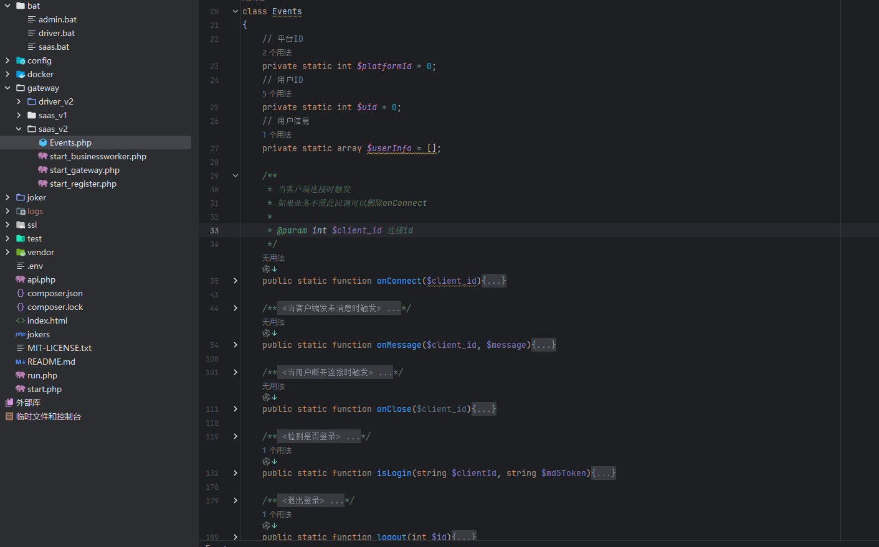Image resolution: width=879 pixels, height=547 pixels.
Task: Expand the ssl folder chevron
Action: coord(7,225)
